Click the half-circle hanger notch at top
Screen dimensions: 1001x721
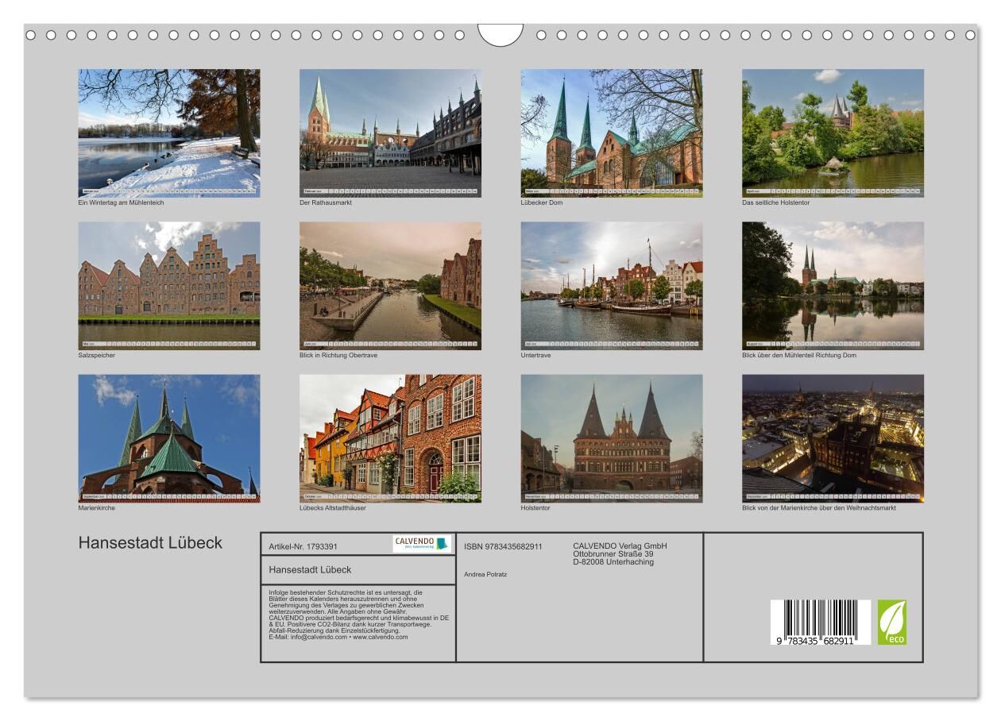[x=500, y=35]
